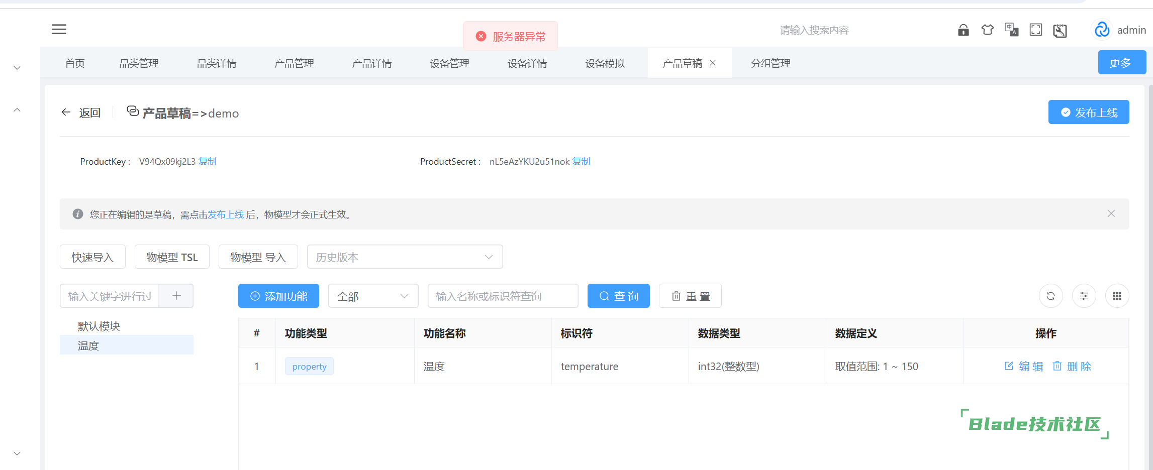1153x470 pixels.
Task: Click the language translation icon
Action: pos(1011,30)
